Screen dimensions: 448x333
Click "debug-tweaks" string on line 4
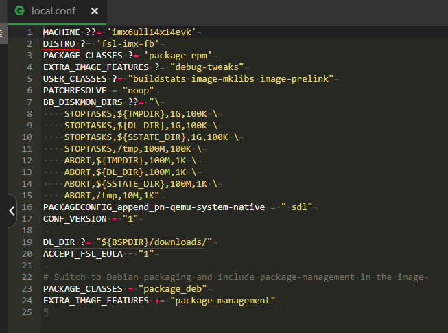point(207,67)
